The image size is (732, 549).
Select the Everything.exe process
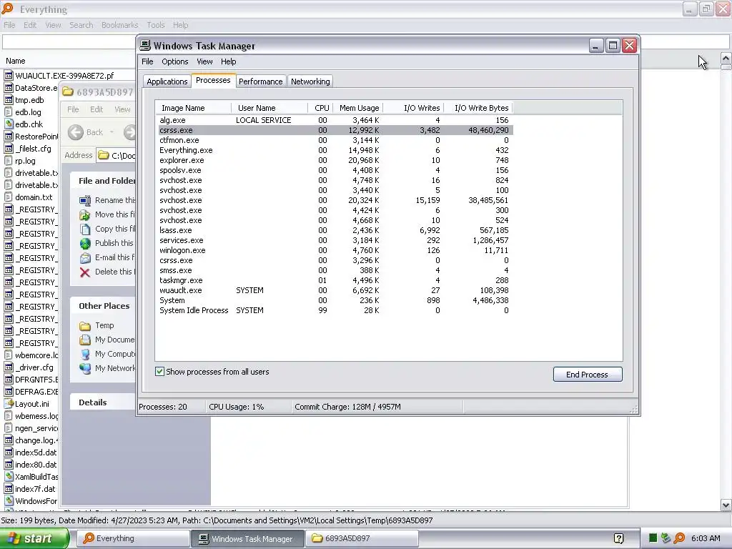click(x=334, y=150)
